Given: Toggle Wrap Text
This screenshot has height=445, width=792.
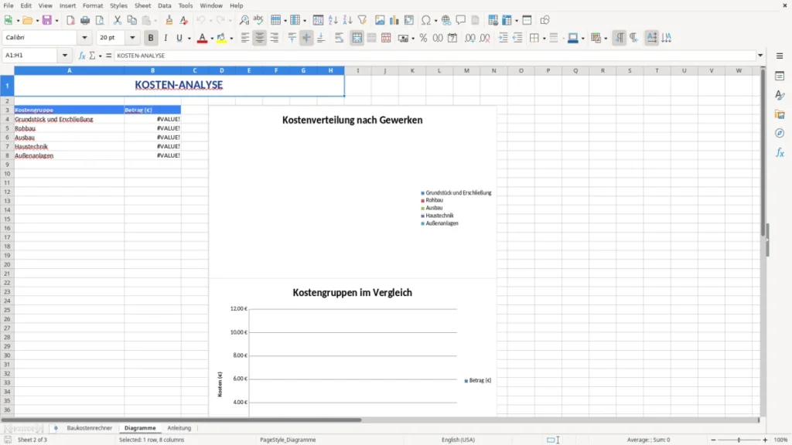Looking at the screenshot, I should [339, 38].
